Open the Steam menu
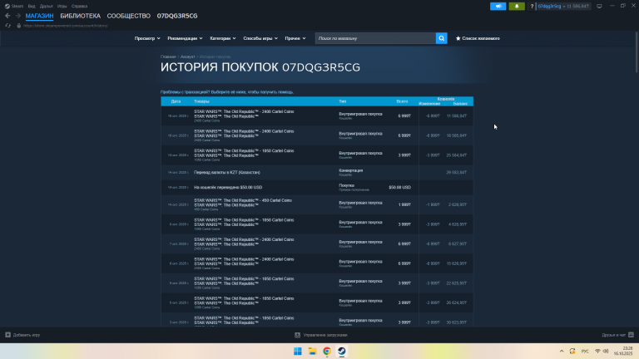This screenshot has height=359, width=639. (17, 6)
